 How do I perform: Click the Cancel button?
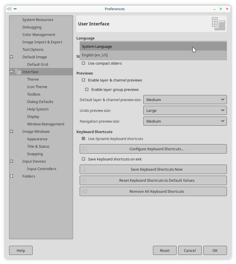[190, 250]
